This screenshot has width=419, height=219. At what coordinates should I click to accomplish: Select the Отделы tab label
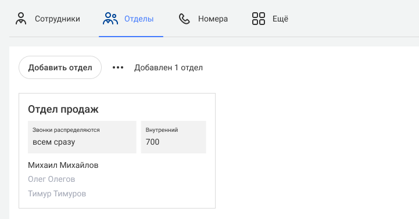139,19
